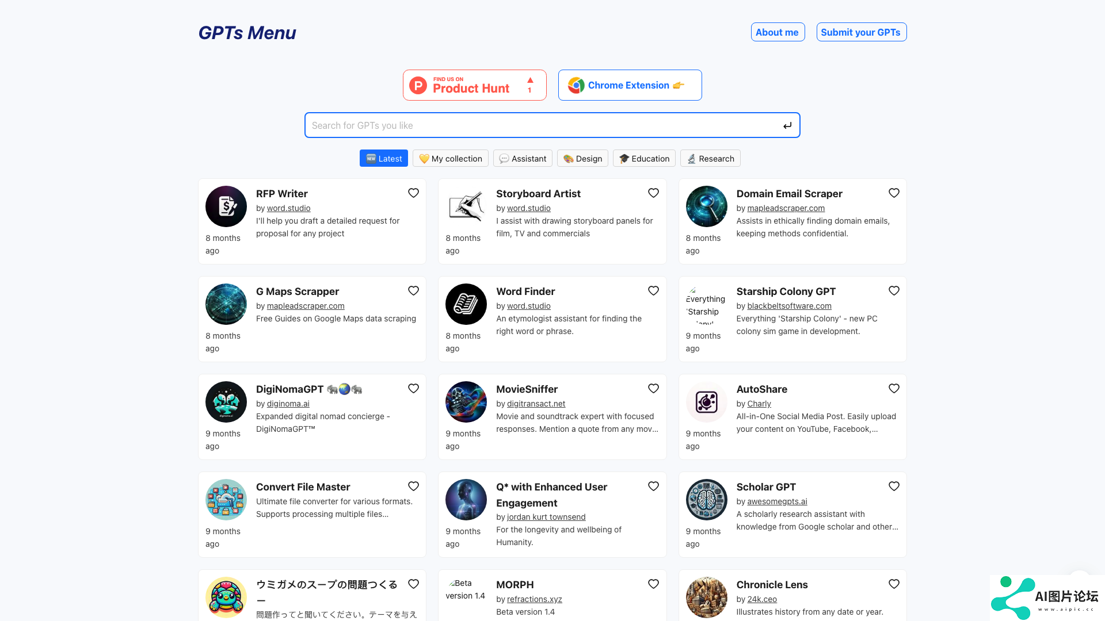Screen dimensions: 1105x621
Task: Open the AutoShare logo icon
Action: 706,402
